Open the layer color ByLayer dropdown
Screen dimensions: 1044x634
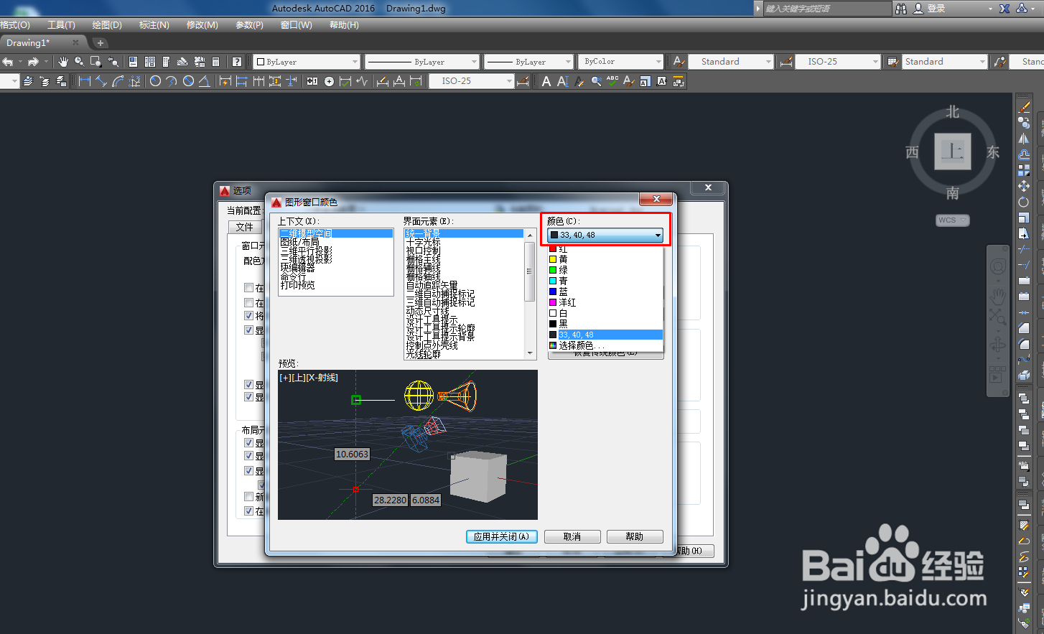click(307, 62)
